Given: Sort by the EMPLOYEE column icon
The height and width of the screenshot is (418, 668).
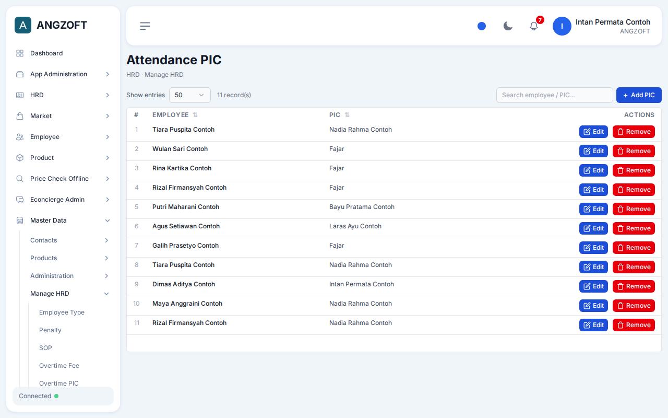Looking at the screenshot, I should (195, 115).
